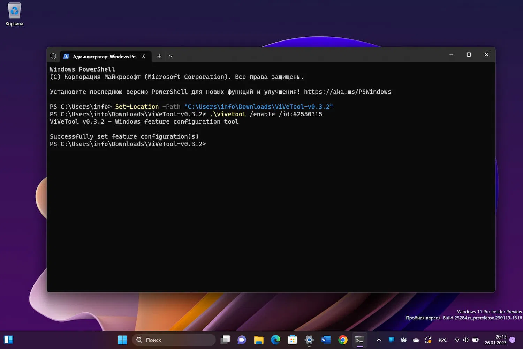Select the Администратор: Windows PowerShell tab
523x349 pixels.
click(x=104, y=56)
